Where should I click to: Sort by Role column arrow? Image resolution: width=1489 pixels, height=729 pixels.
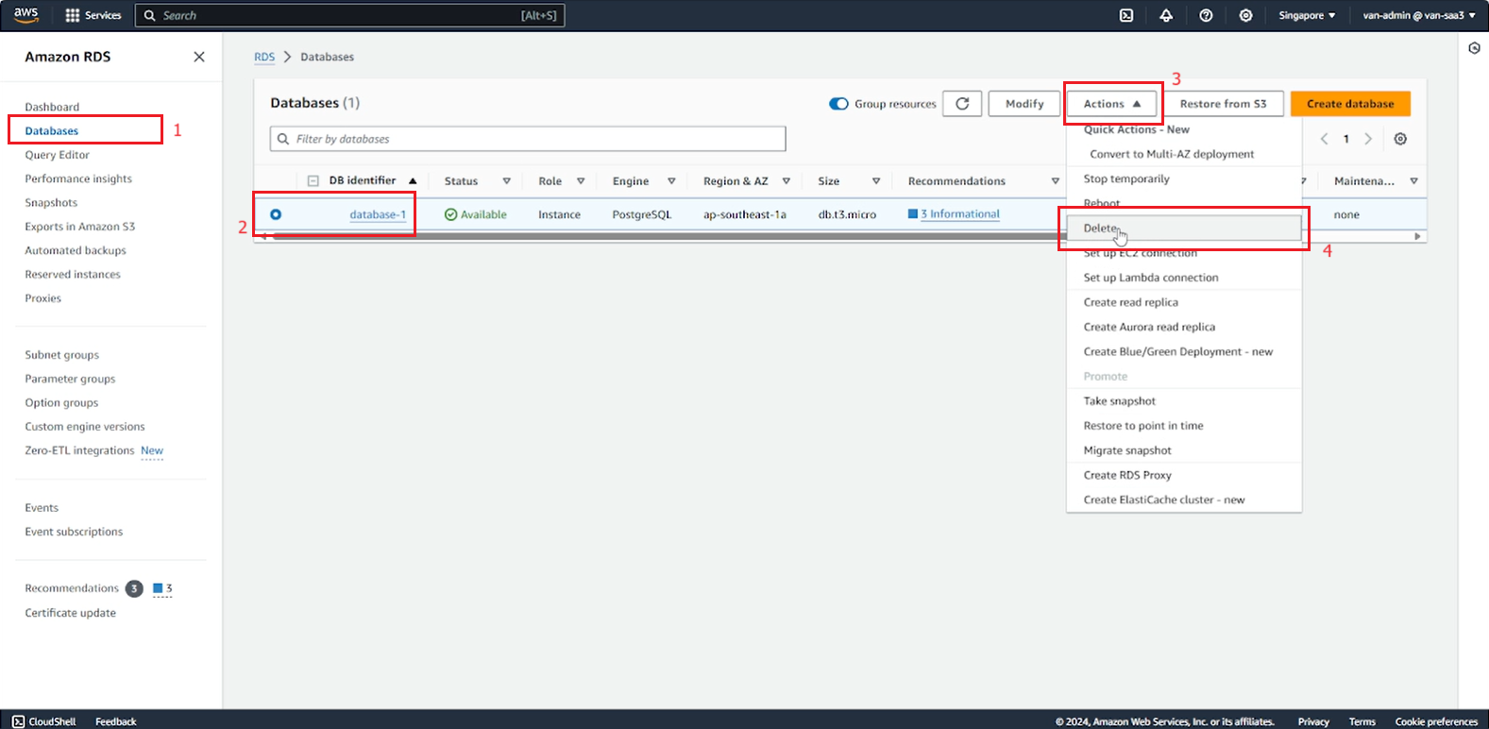[x=580, y=181]
